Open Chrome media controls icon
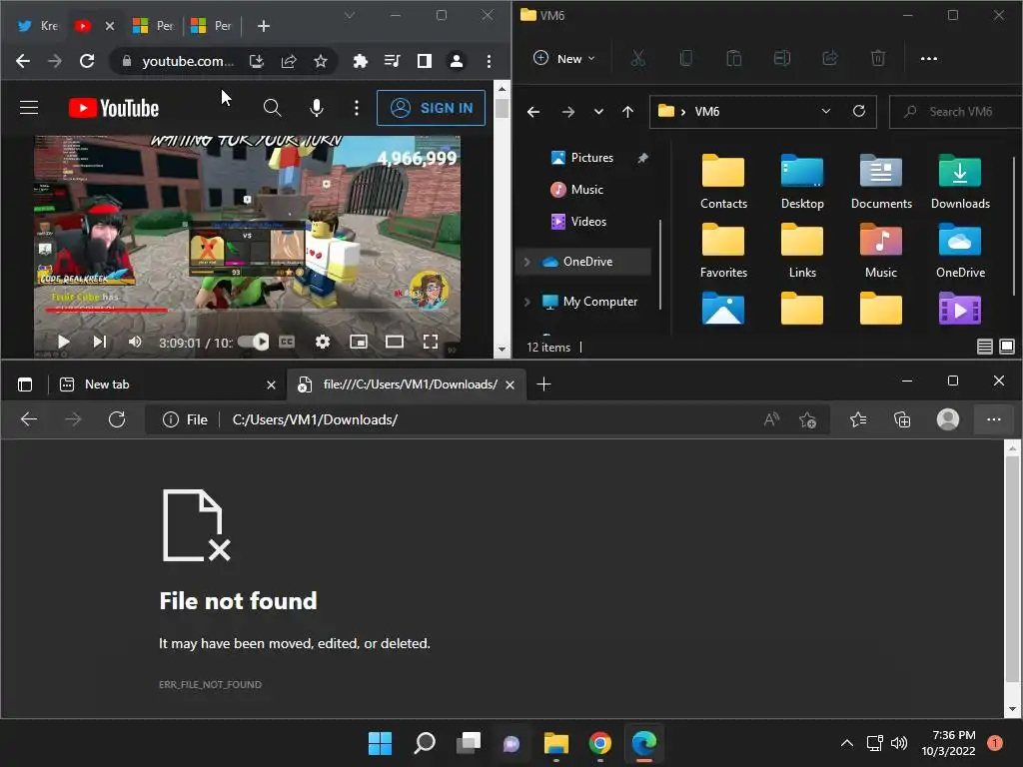Viewport: 1023px width, 767px height. pyautogui.click(x=392, y=61)
